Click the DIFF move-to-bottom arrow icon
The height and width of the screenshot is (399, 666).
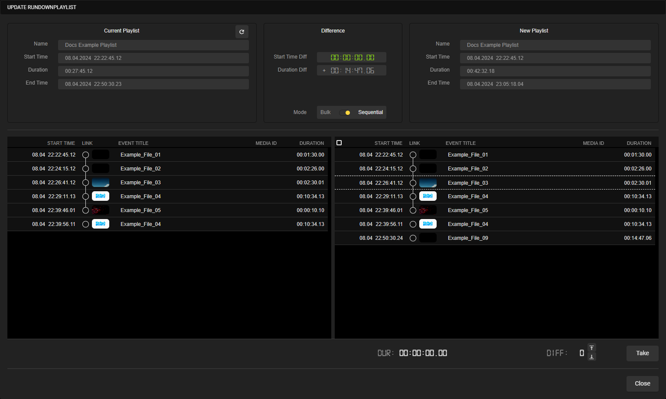[591, 357]
